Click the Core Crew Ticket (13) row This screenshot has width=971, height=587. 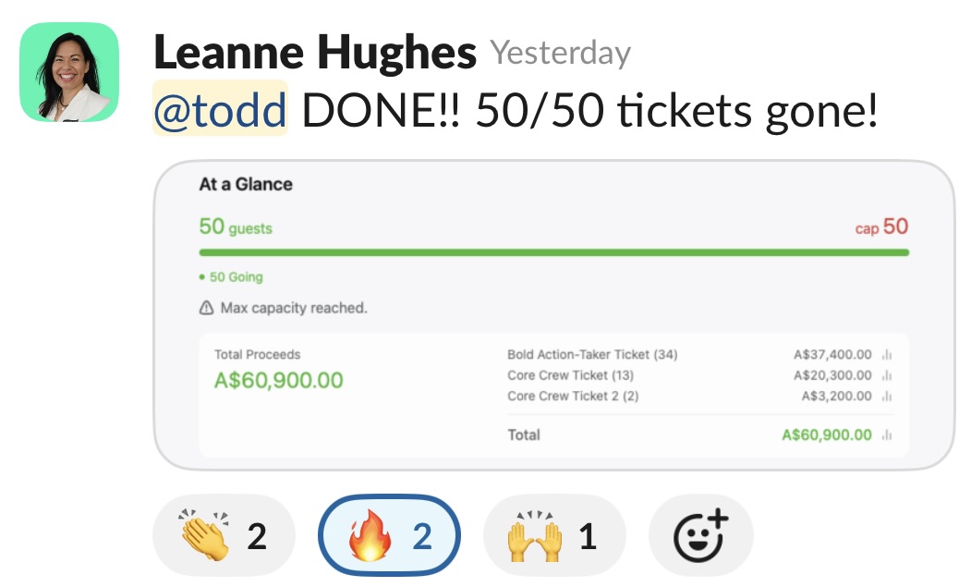[570, 376]
